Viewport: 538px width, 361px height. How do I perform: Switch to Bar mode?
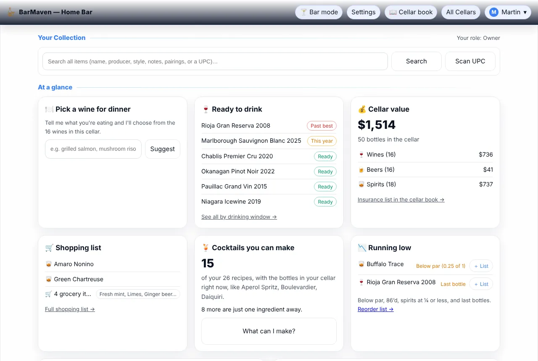(319, 12)
